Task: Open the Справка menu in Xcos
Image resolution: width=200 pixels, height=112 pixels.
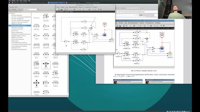Action: pos(95,7)
